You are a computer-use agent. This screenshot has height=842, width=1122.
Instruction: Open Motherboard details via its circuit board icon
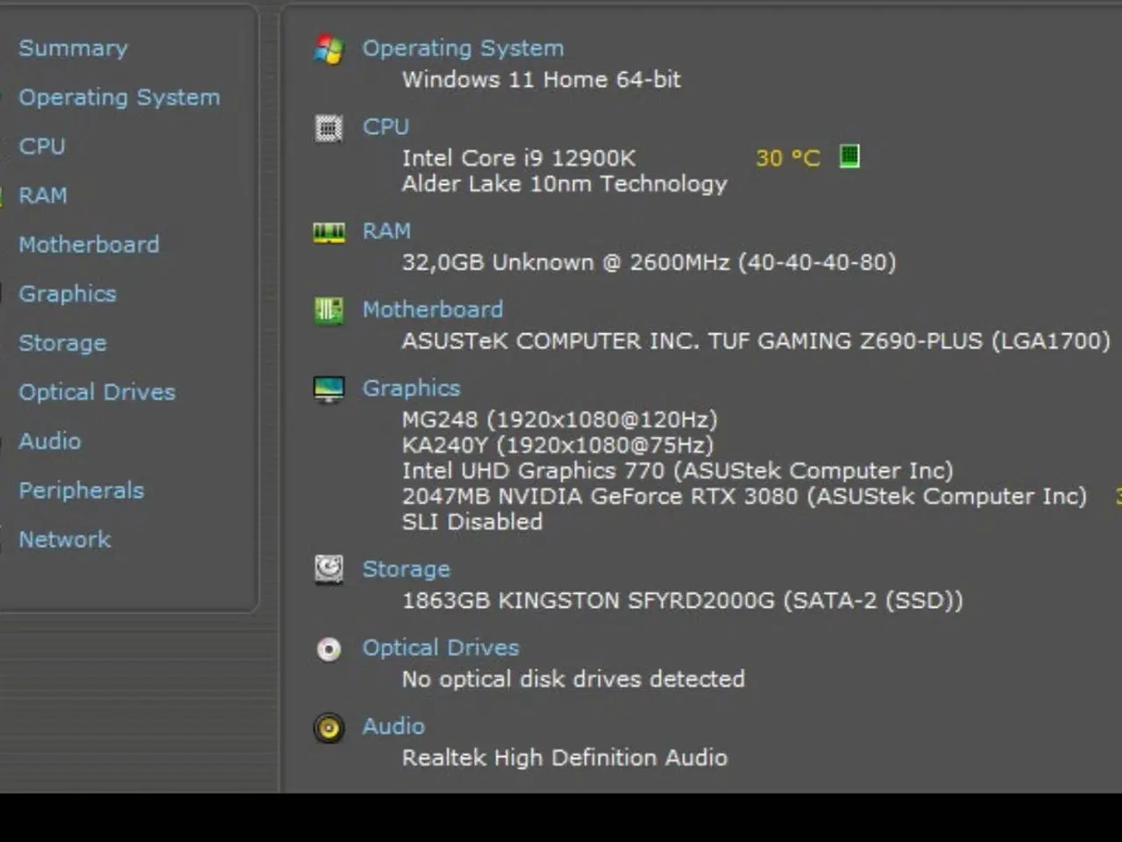[x=328, y=310]
